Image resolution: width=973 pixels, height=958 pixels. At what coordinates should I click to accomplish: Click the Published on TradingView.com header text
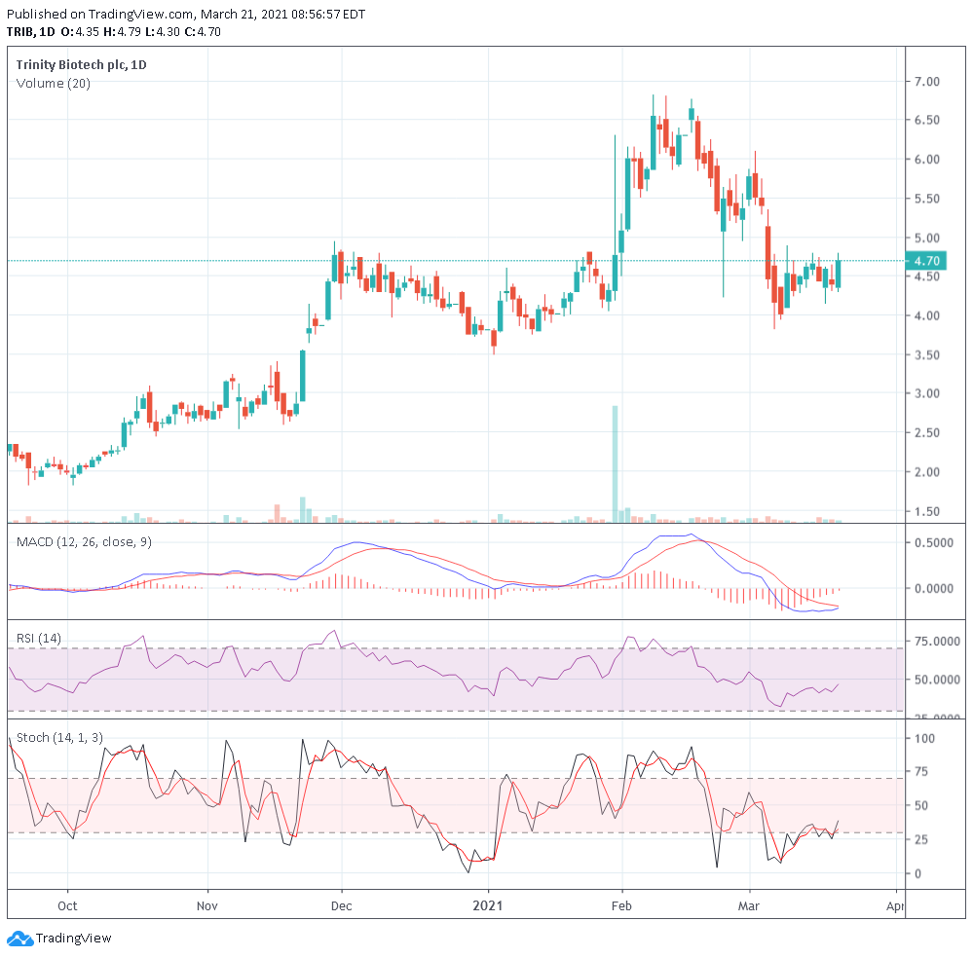pos(186,14)
